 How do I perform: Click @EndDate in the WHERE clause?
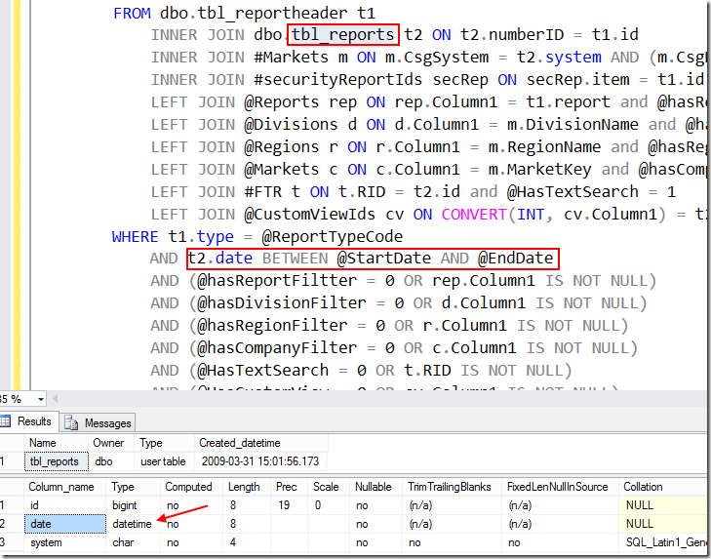click(x=516, y=259)
